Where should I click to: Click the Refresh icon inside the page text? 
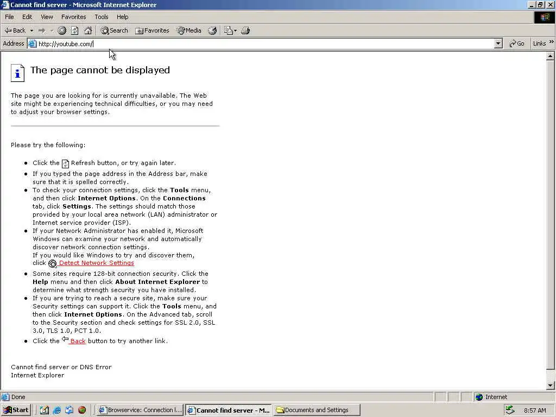coord(65,163)
